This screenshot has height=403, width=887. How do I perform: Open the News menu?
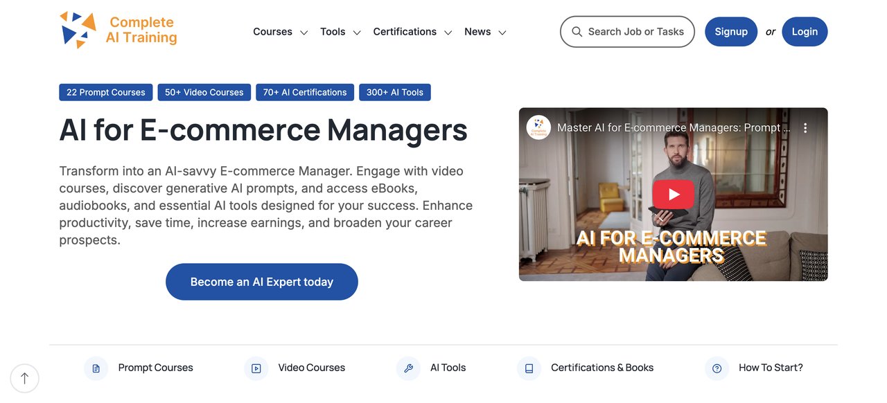pos(477,32)
